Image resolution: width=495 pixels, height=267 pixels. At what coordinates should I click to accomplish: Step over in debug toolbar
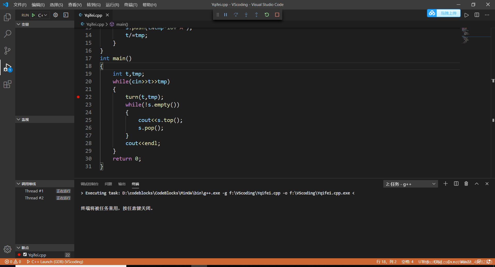point(236,15)
